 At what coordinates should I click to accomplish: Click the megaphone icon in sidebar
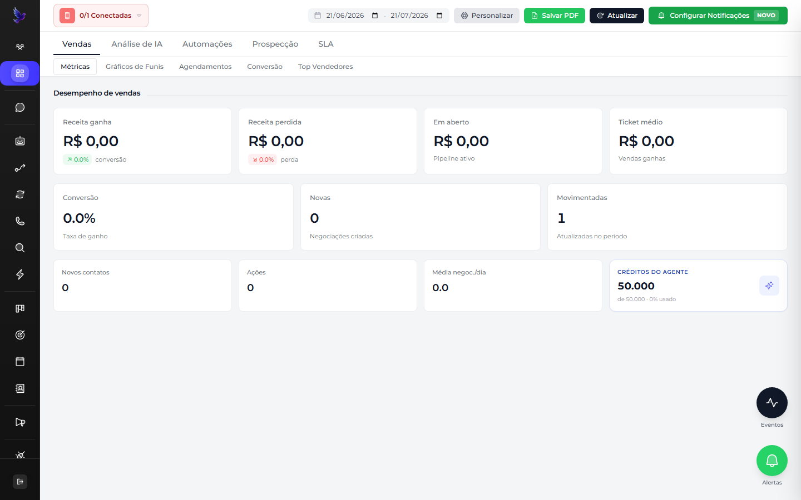coord(20,422)
